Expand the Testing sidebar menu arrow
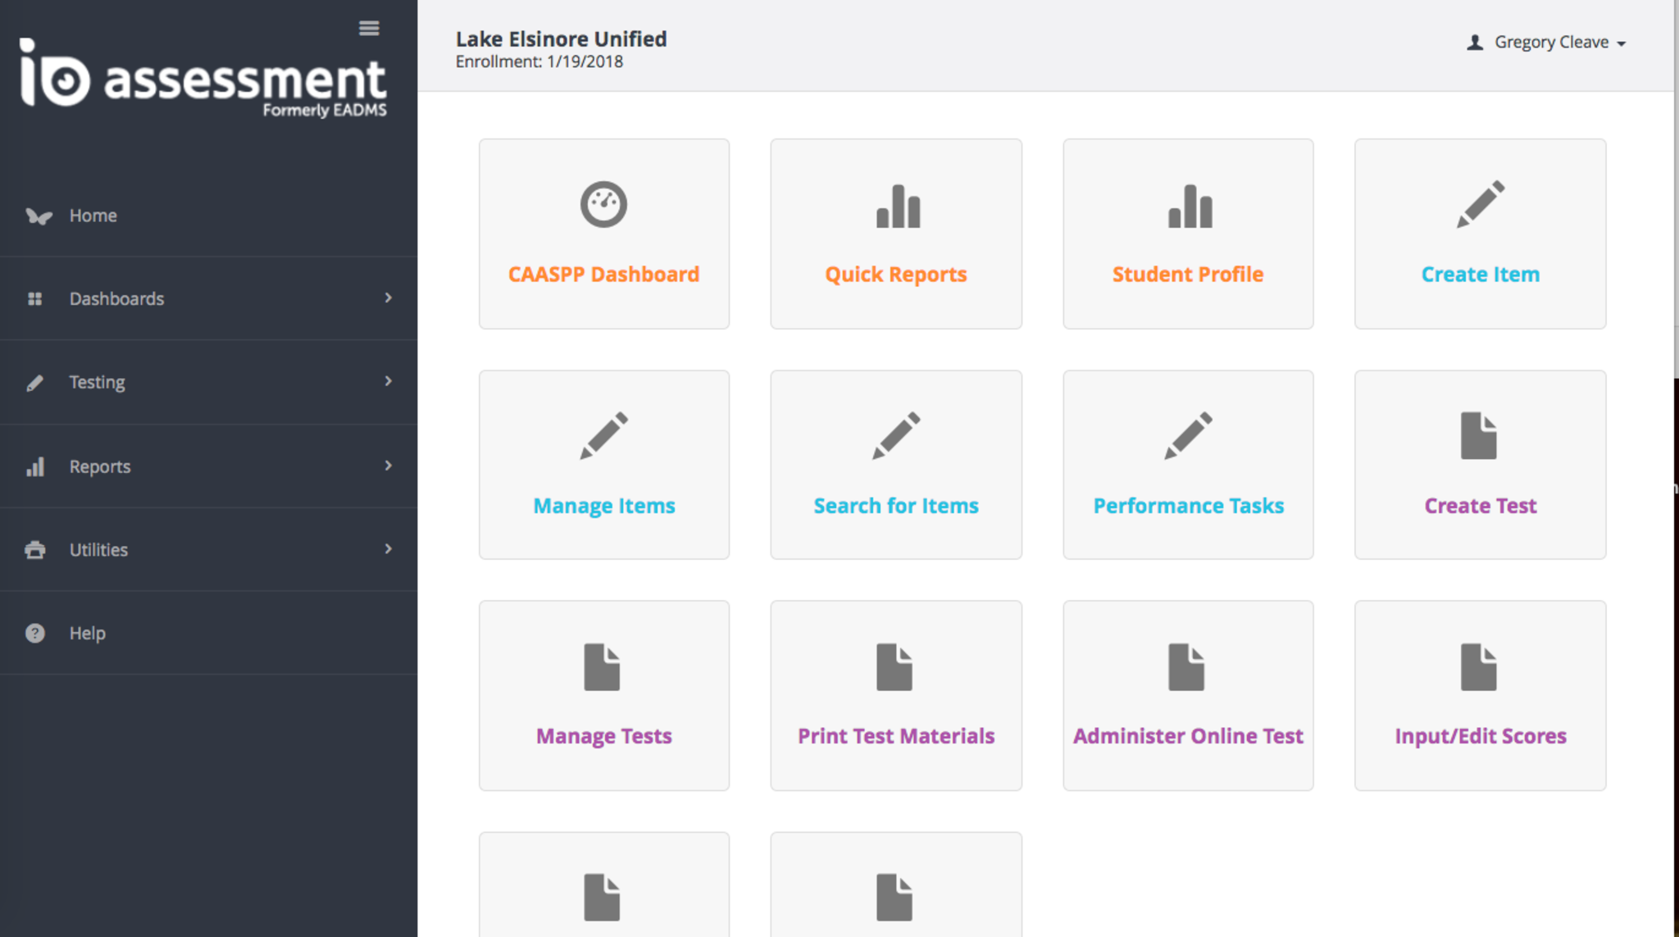 388,381
